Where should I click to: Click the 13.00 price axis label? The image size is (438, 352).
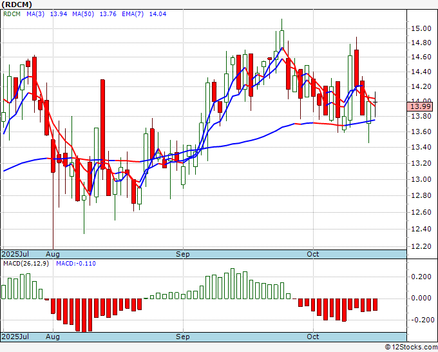[x=421, y=179]
